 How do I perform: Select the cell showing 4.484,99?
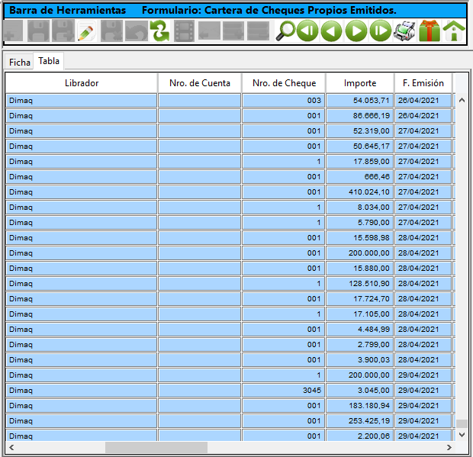[360, 330]
